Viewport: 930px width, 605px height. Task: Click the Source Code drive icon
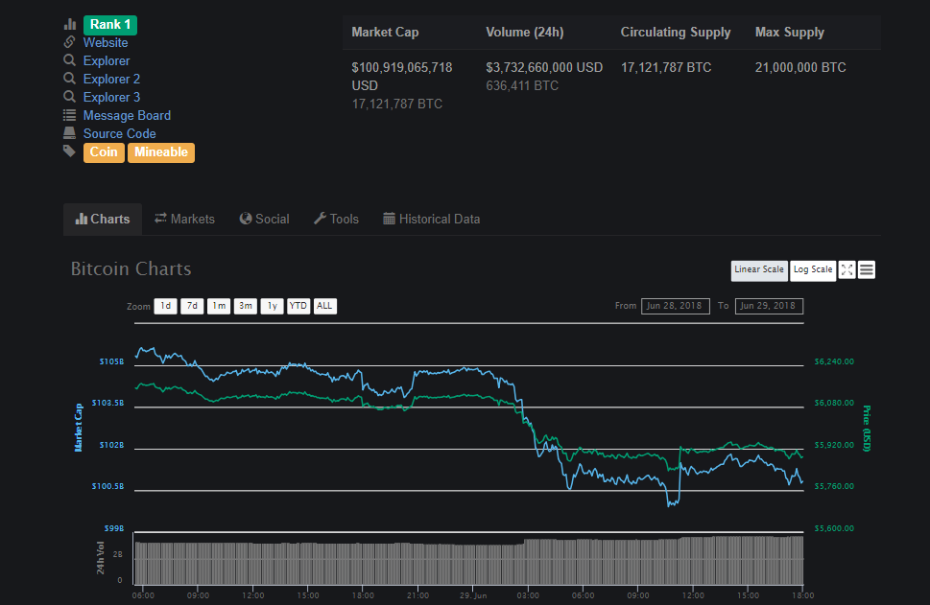[x=69, y=132]
